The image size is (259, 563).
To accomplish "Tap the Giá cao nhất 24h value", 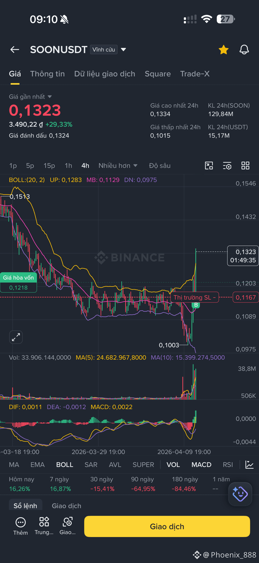I will (160, 114).
